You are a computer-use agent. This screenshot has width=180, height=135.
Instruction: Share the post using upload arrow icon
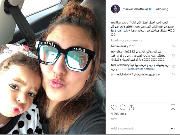(131, 107)
